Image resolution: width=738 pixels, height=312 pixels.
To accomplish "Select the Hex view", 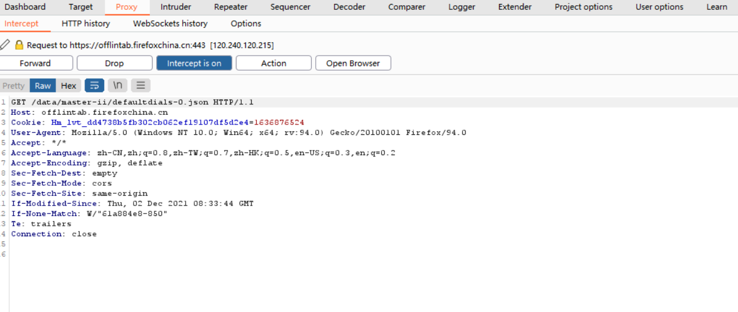I will point(68,86).
